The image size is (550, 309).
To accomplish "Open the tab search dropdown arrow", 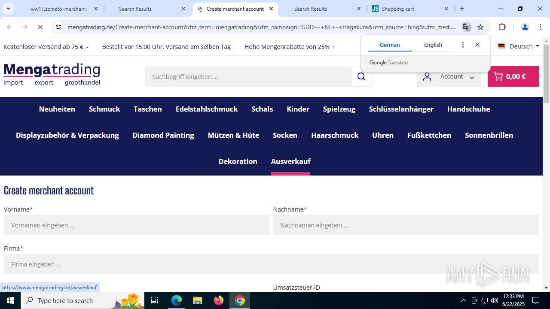I will 8,9.
